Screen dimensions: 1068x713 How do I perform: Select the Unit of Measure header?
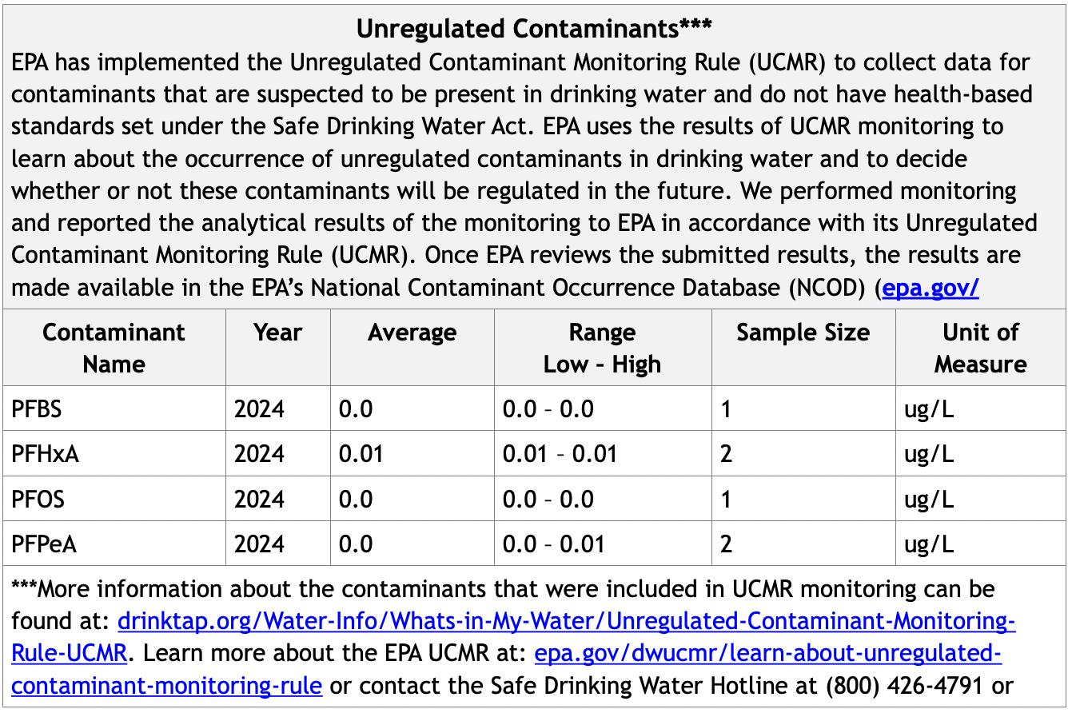[980, 348]
